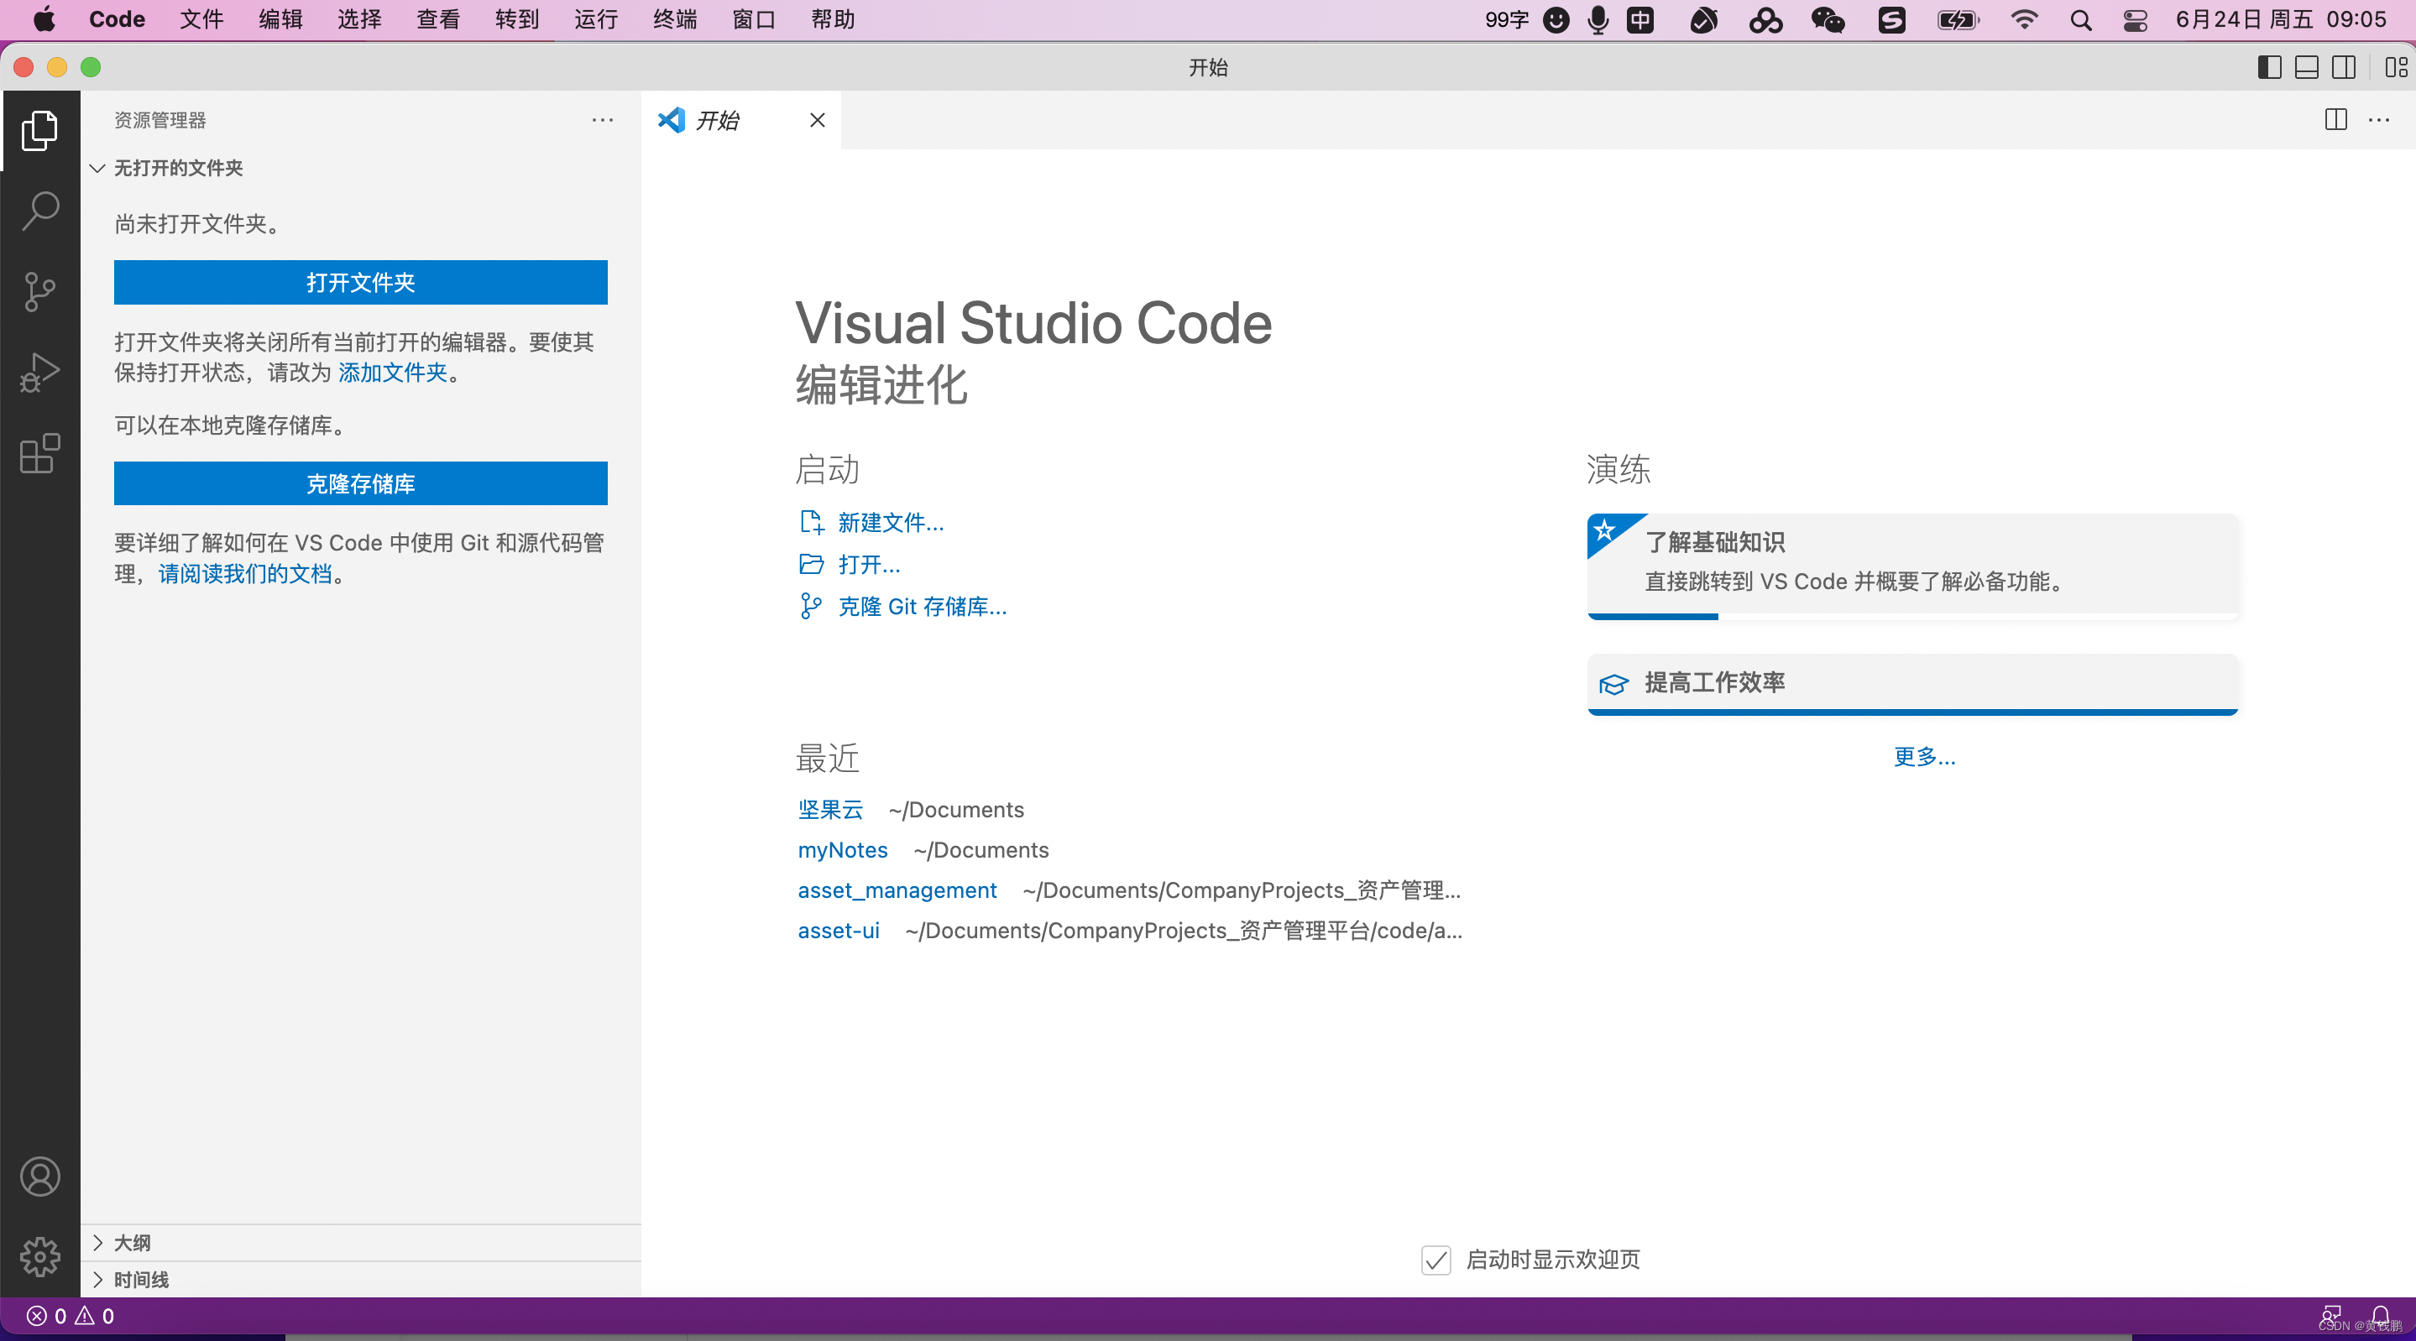Image resolution: width=2416 pixels, height=1341 pixels.
Task: Click the Accounts icon in activity bar
Action: (x=39, y=1176)
